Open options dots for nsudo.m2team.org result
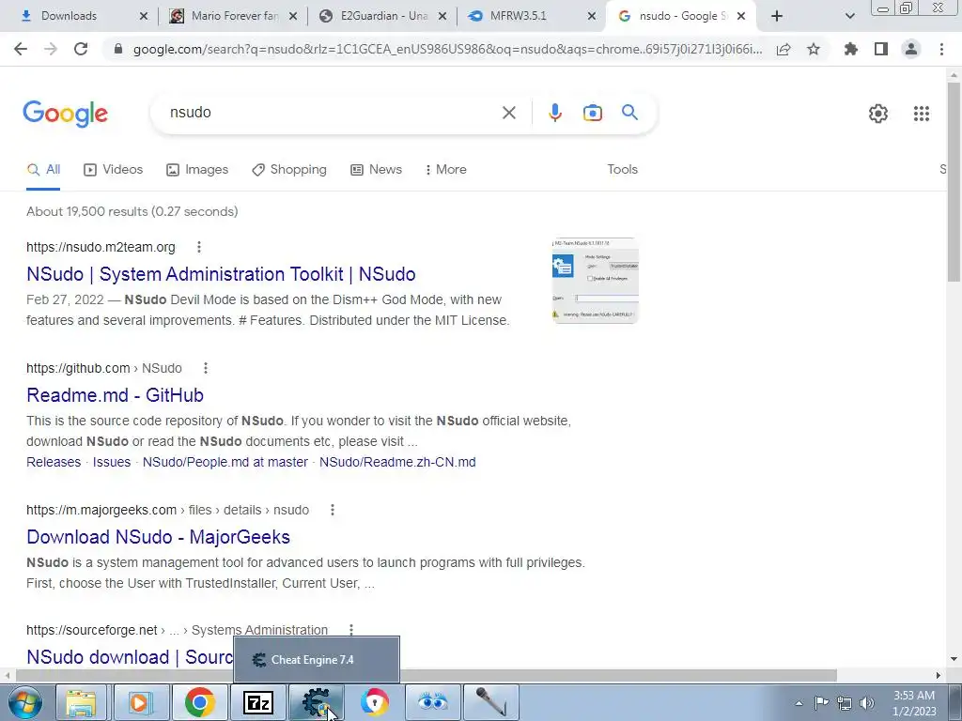The height and width of the screenshot is (721, 962). [199, 247]
